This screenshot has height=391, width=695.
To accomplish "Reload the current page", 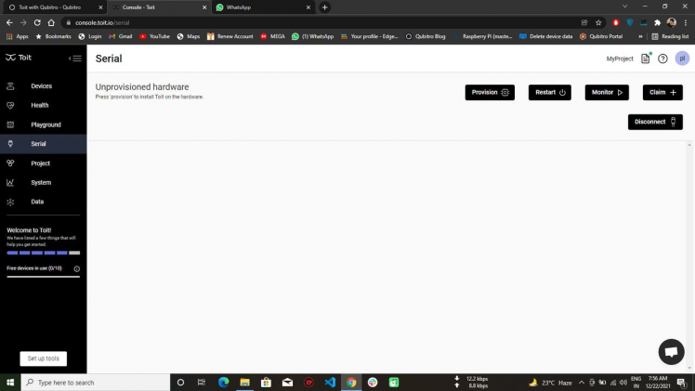I will [37, 22].
